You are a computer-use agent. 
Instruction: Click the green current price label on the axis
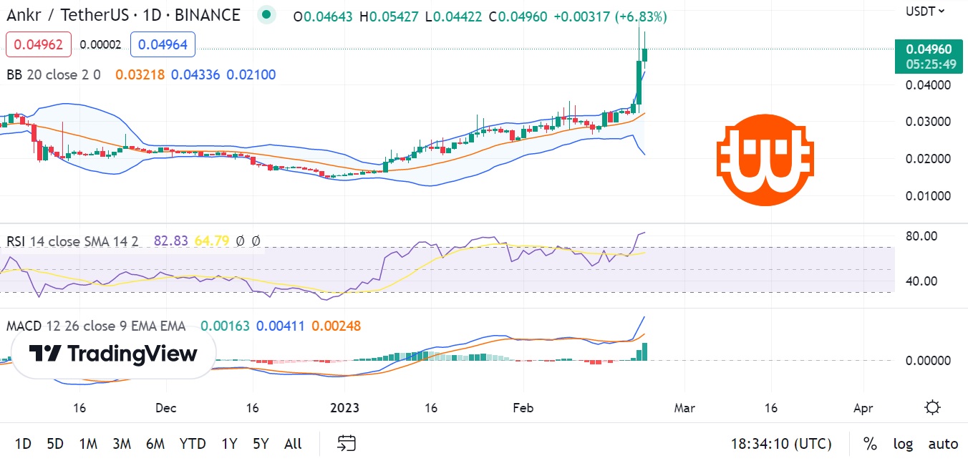(x=929, y=57)
